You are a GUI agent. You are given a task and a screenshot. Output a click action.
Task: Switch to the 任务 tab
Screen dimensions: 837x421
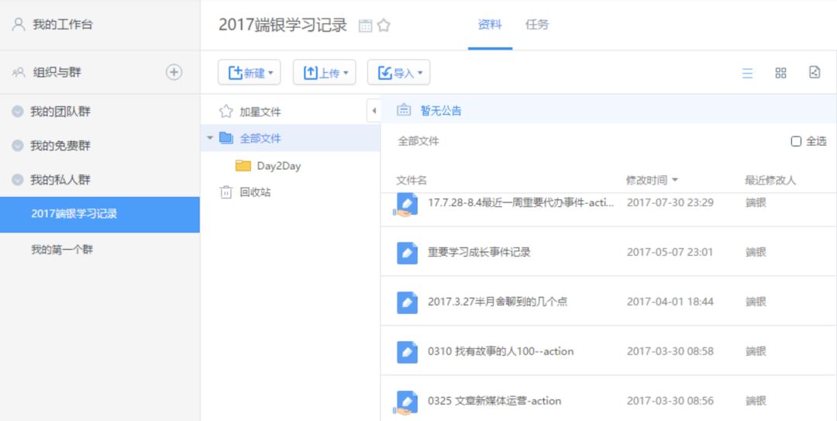tap(536, 25)
